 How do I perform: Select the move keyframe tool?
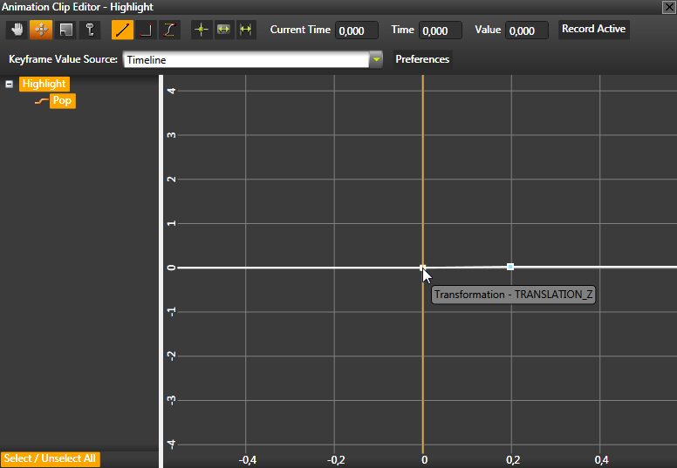coord(41,30)
